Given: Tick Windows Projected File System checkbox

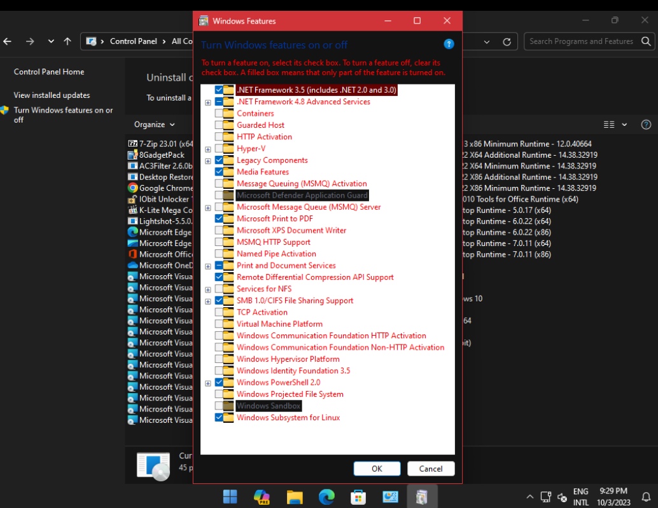Looking at the screenshot, I should (219, 394).
